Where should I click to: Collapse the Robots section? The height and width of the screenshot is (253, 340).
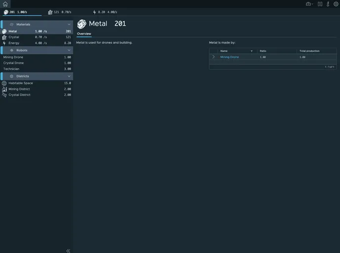pos(69,50)
